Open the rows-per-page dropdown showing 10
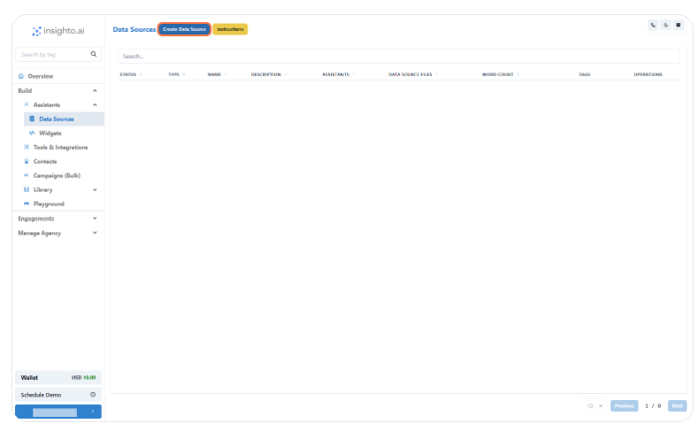Screen dimensions: 698x439 click(594, 406)
